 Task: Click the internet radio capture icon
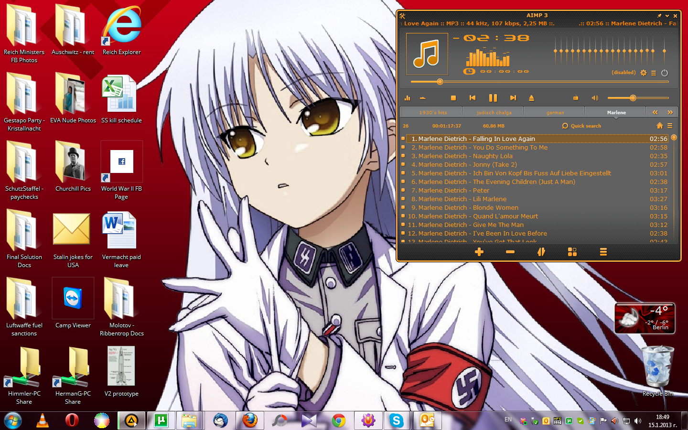(576, 98)
